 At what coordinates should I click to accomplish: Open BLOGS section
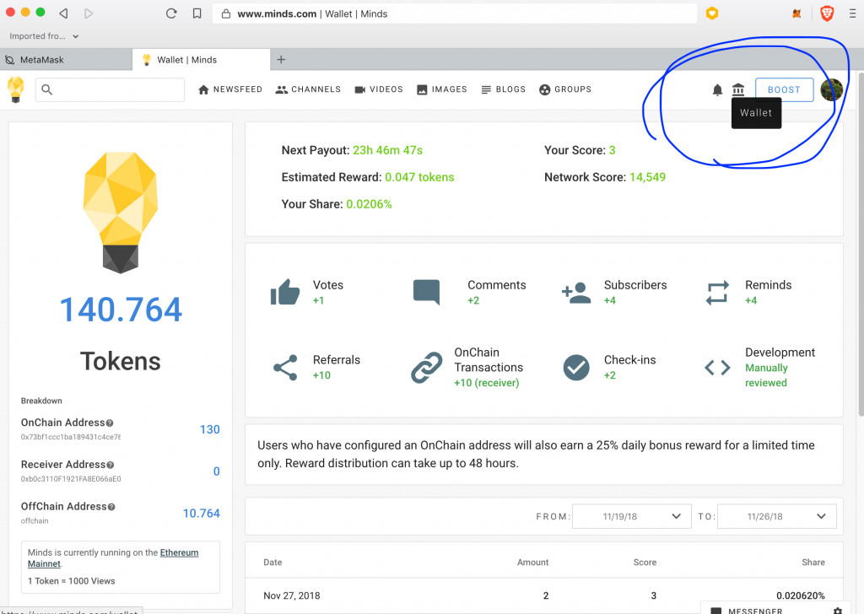click(503, 89)
